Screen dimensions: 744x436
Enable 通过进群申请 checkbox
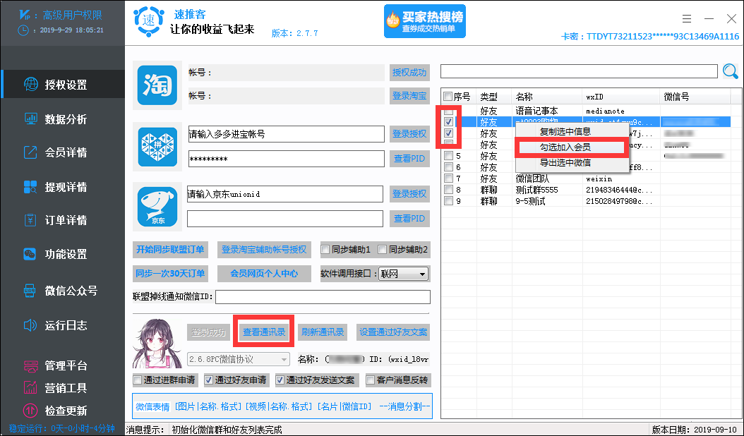tap(138, 380)
